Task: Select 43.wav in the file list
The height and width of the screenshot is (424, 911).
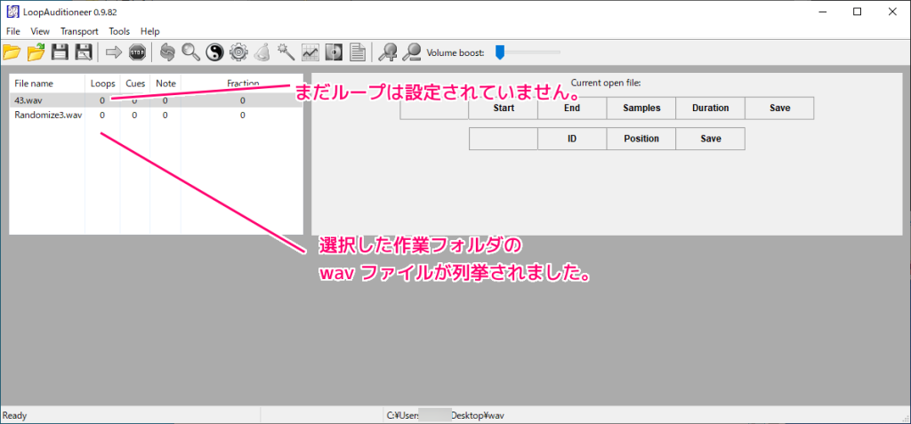Action: pos(28,100)
